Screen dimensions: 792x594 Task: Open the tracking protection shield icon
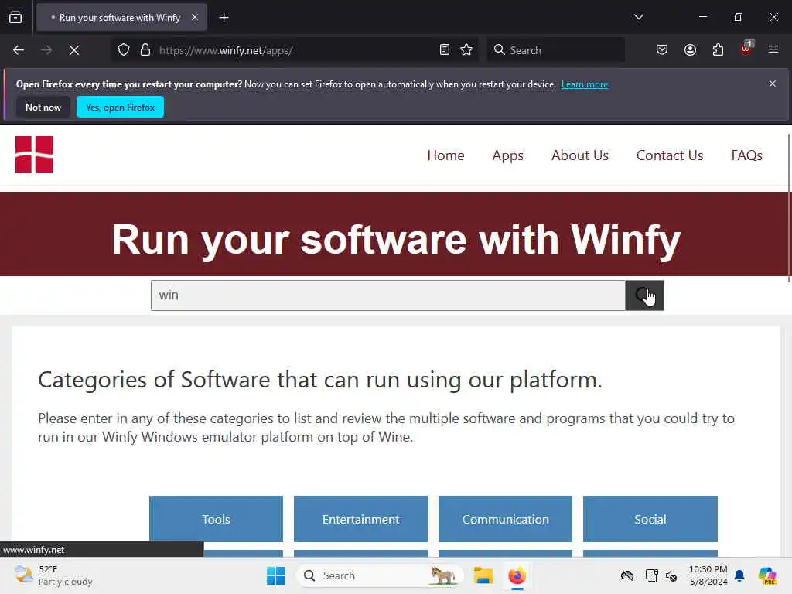124,50
